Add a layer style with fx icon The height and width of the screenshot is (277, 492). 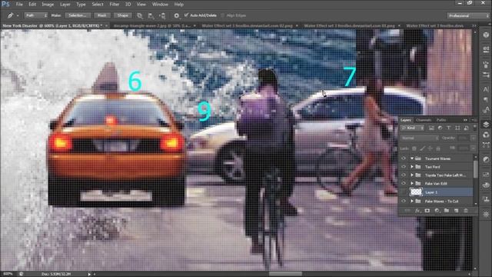click(x=417, y=210)
